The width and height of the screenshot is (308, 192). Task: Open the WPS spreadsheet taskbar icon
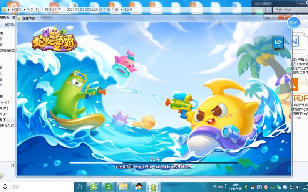coord(108,187)
